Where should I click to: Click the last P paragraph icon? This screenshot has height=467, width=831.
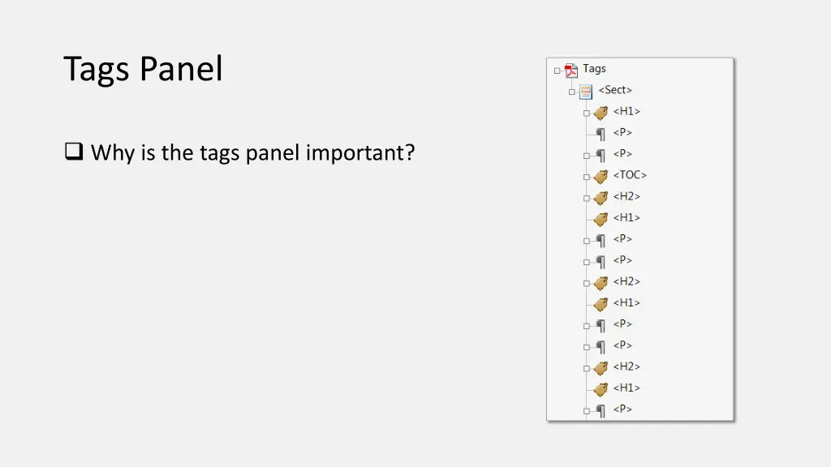pos(601,409)
